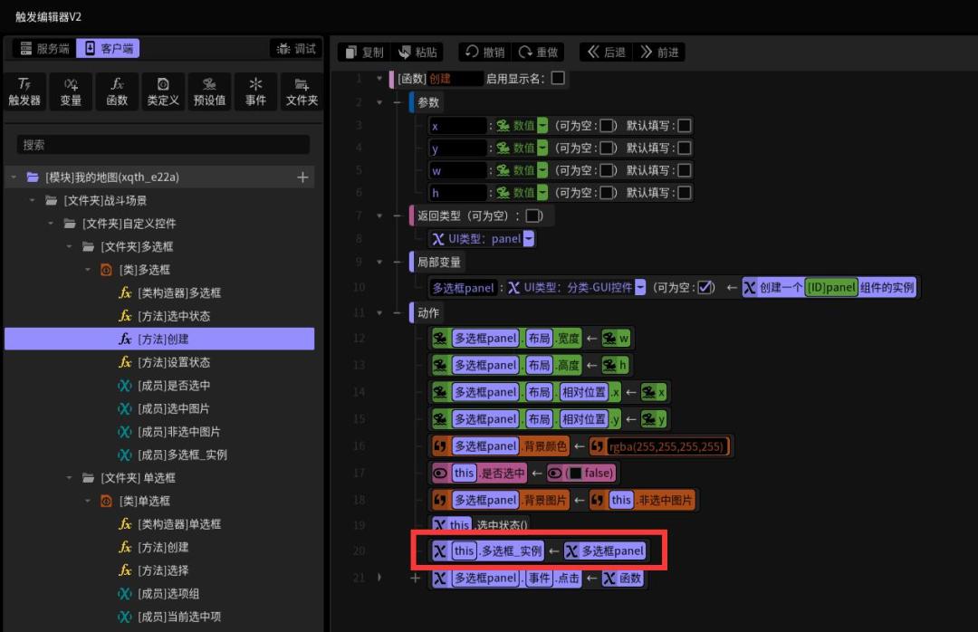Screen dimensions: 978x632
Task: Open the 数值 type dropdown for parameter h
Action: click(x=542, y=193)
